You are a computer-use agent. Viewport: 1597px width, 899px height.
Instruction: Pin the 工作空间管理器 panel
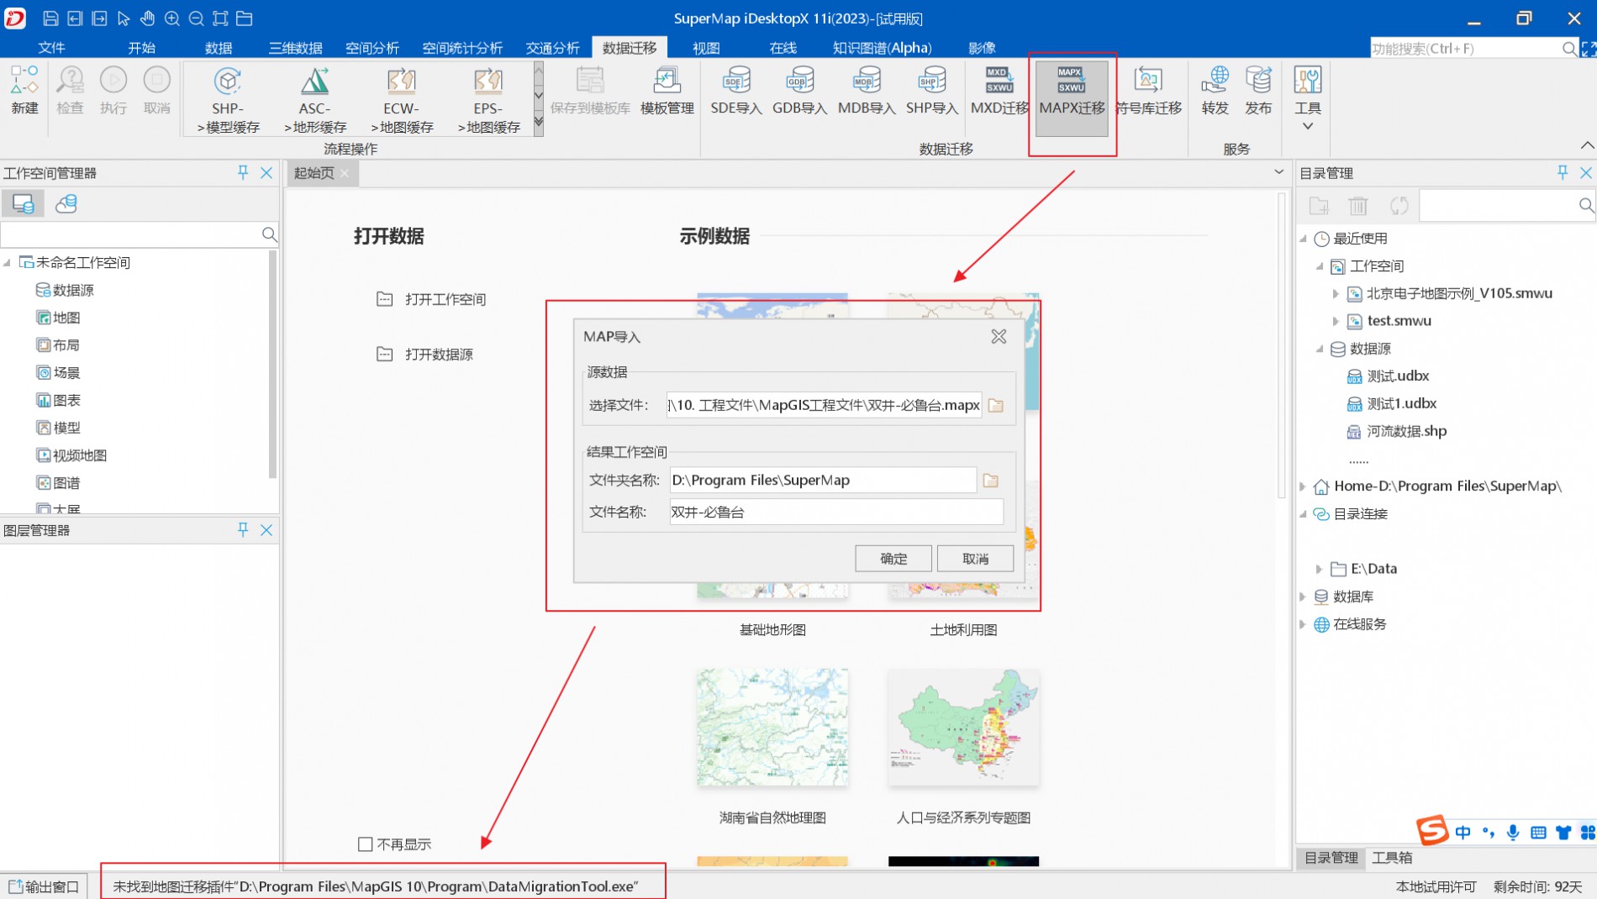(x=243, y=172)
